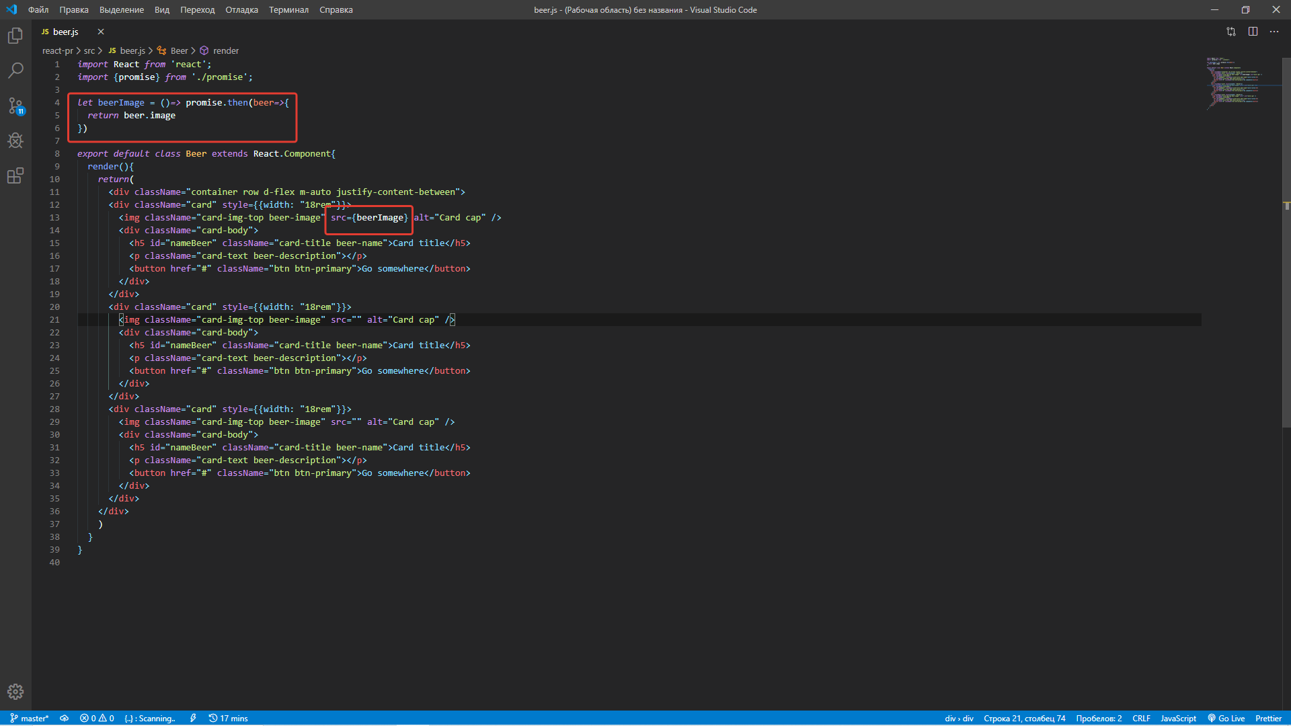Click the master* git branch indicator
This screenshot has width=1291, height=726.
pyautogui.click(x=29, y=718)
